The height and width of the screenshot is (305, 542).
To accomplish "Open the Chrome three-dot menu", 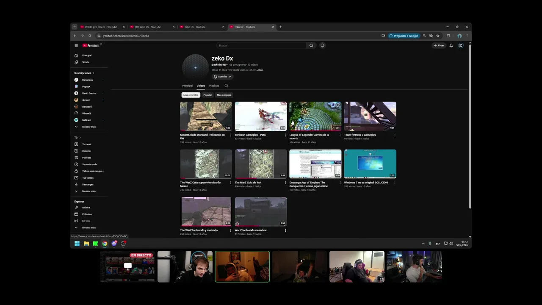I will coord(467,36).
